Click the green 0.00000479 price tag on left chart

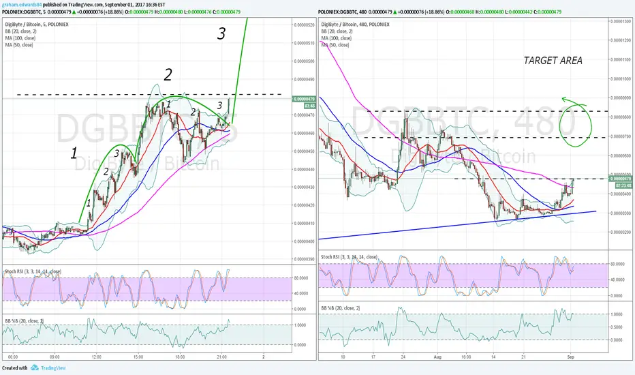(x=304, y=99)
